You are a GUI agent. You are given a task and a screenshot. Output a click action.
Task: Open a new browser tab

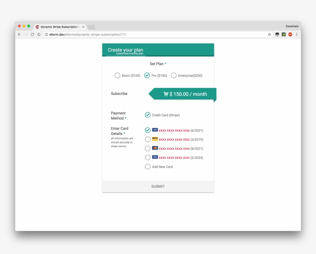click(91, 27)
